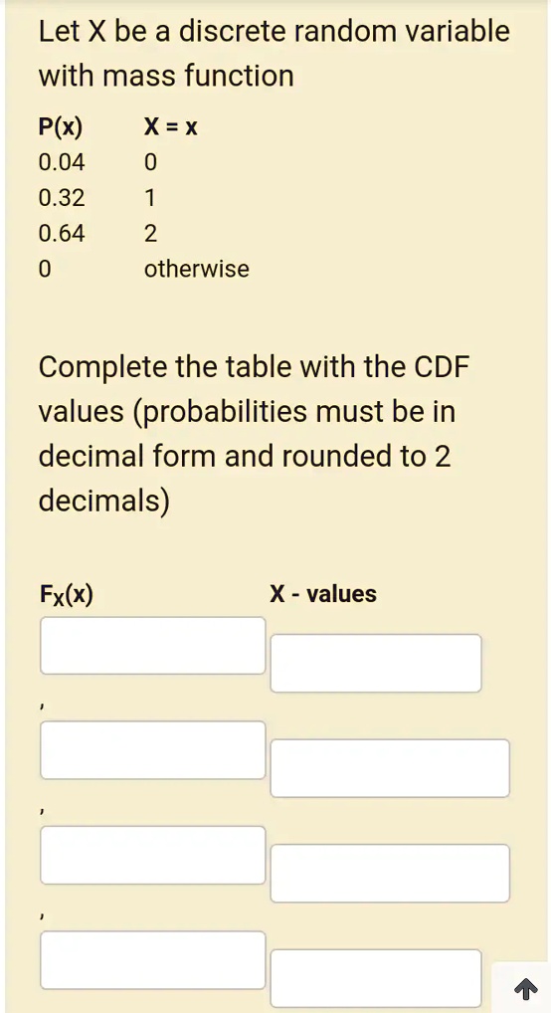Click the scroll-to-top arrow icon
Viewport: 551px width, 1013px height.
pos(526,988)
